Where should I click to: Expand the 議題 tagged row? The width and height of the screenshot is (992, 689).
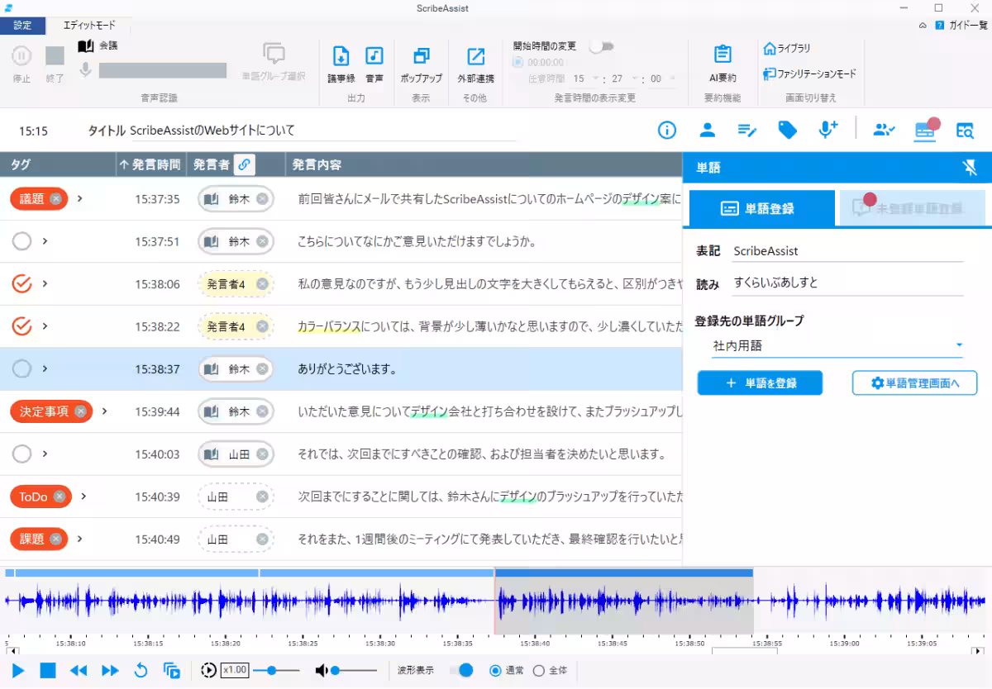(x=81, y=198)
